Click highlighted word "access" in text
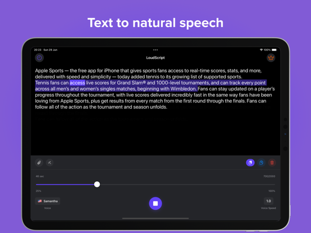The height and width of the screenshot is (233, 311). [77, 83]
